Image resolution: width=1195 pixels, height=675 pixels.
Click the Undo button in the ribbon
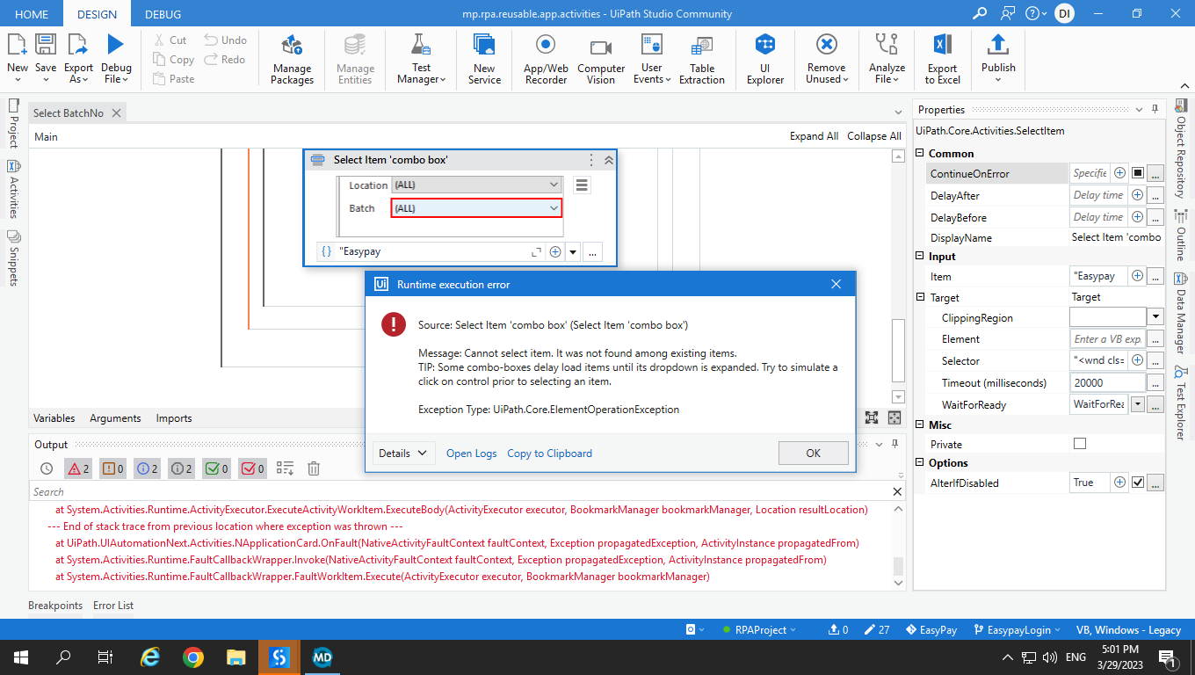[x=226, y=40]
